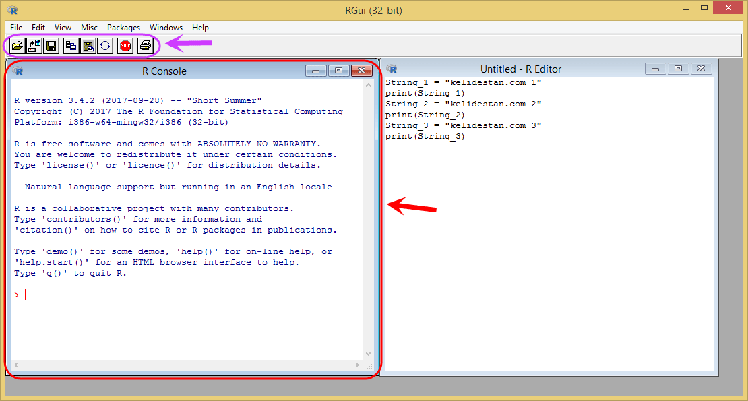Click the Print toolbar icon
Image resolution: width=748 pixels, height=401 pixels.
click(146, 46)
